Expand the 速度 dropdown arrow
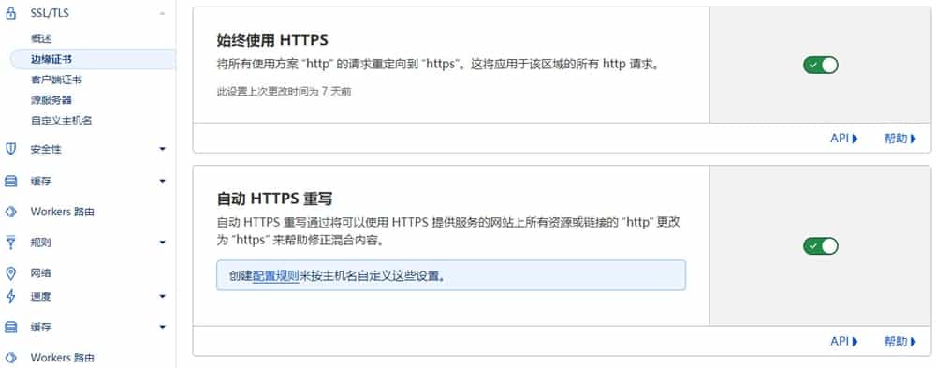936x368 pixels. click(x=162, y=296)
